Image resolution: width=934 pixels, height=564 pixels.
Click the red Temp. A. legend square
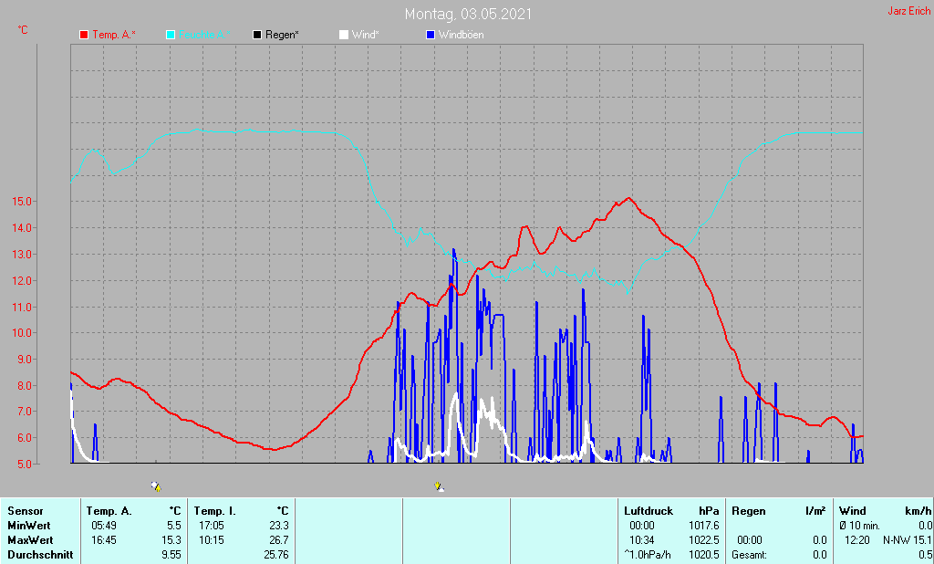[84, 36]
